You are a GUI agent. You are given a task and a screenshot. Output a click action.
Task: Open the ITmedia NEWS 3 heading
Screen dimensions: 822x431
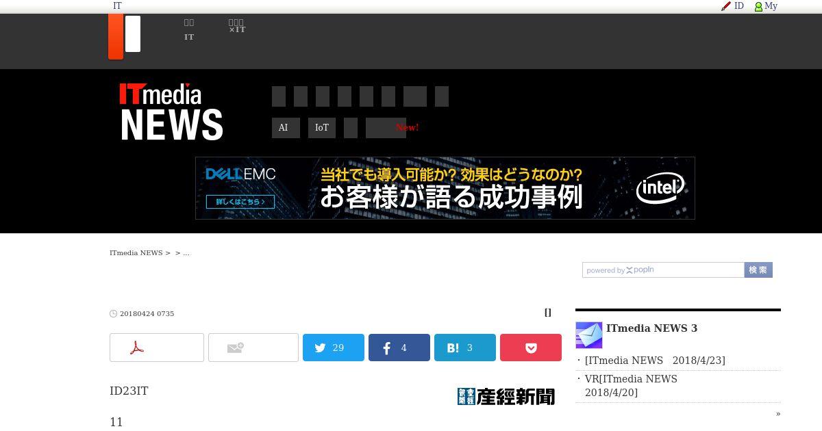[651, 328]
